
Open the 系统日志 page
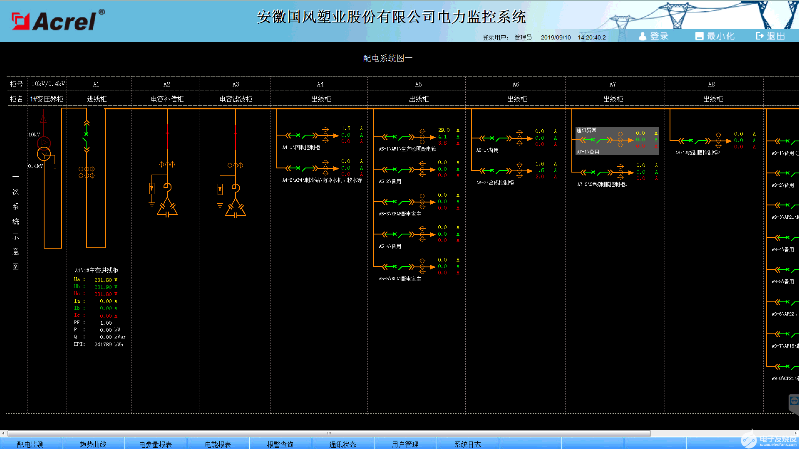click(468, 444)
